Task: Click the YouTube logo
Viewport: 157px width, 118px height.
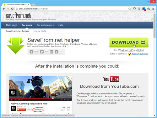Action: pos(111,79)
